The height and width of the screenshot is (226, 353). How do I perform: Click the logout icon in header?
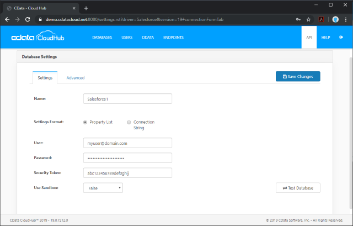pyautogui.click(x=341, y=37)
